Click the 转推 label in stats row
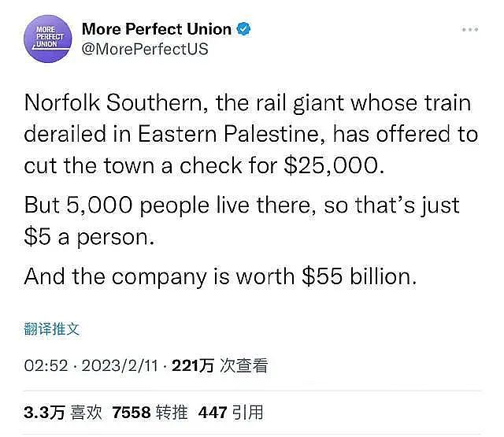Image resolution: width=504 pixels, height=437 pixels. (172, 413)
